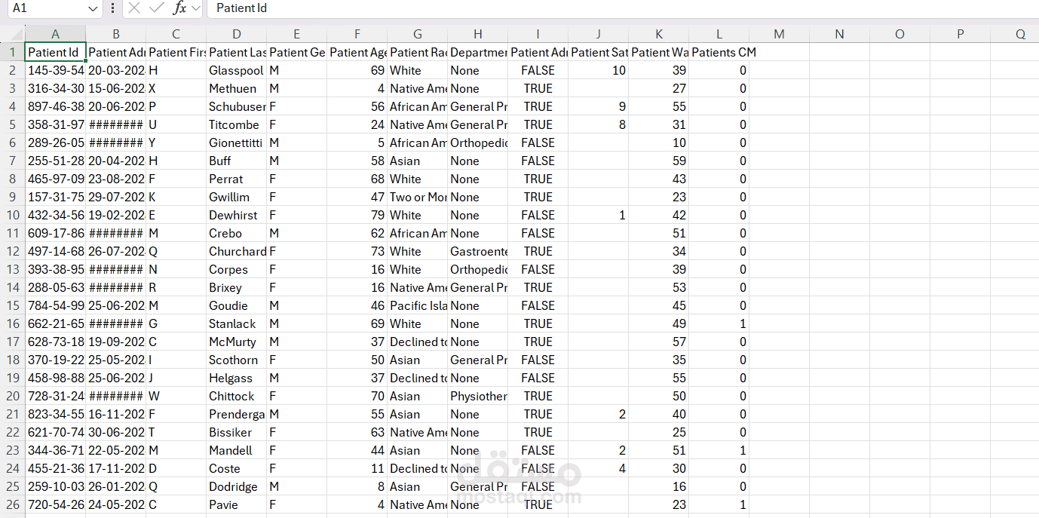Click the cell containing Methuen
The image size is (1039, 518).
[x=236, y=88]
